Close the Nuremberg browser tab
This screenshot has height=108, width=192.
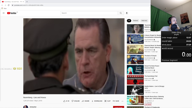pos(23,2)
